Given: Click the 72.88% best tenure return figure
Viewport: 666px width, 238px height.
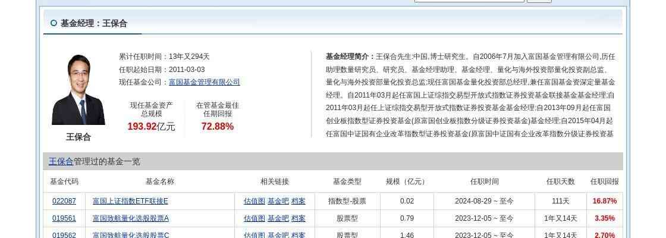Looking at the screenshot, I should [x=217, y=126].
